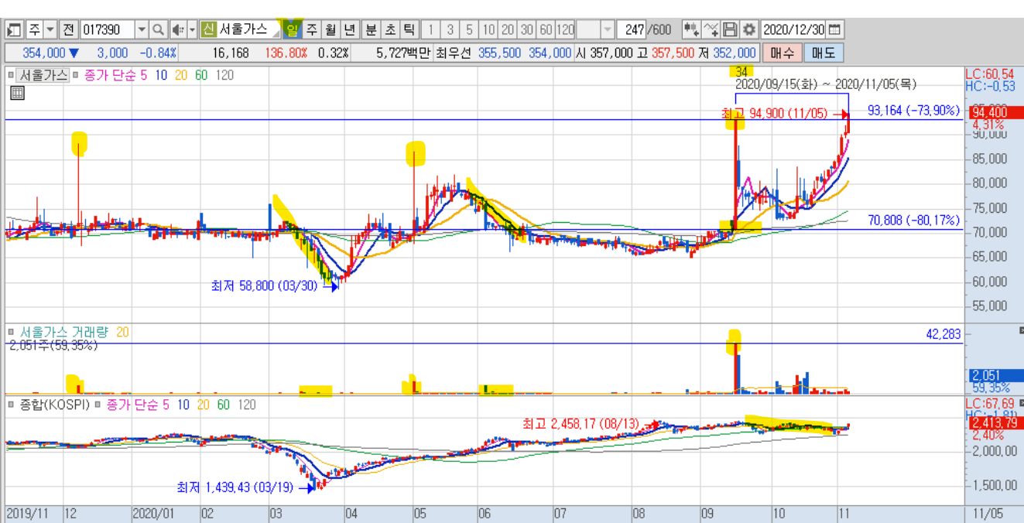Click the 주 type selector box
The width and height of the screenshot is (1024, 523).
point(34,29)
